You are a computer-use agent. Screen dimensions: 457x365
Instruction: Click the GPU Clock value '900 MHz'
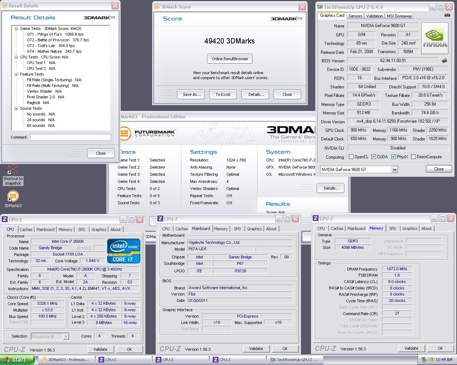coord(358,130)
